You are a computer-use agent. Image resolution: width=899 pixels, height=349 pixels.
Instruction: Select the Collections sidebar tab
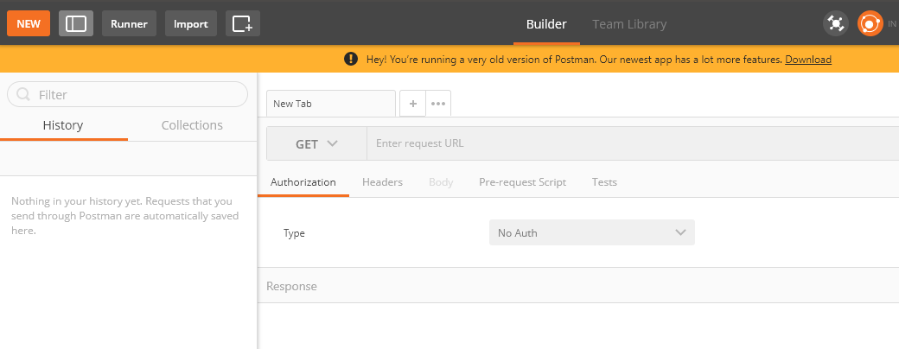point(192,125)
